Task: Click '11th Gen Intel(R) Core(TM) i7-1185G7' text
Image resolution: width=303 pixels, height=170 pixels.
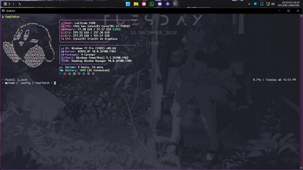Action: 102,26
